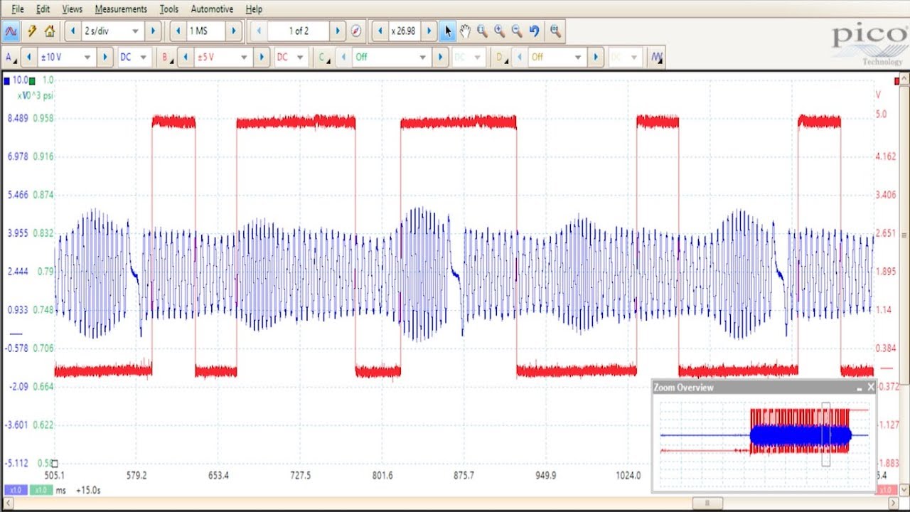This screenshot has height=512, width=910.
Task: Close the Zoom Overview panel
Action: point(871,388)
